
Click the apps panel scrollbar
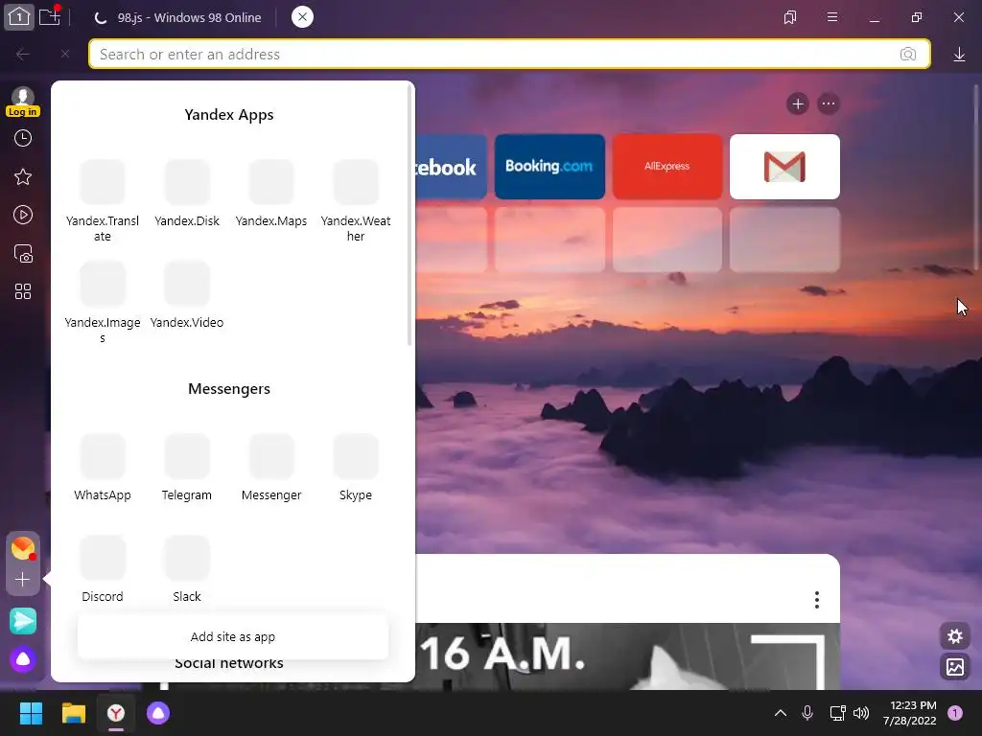409,215
